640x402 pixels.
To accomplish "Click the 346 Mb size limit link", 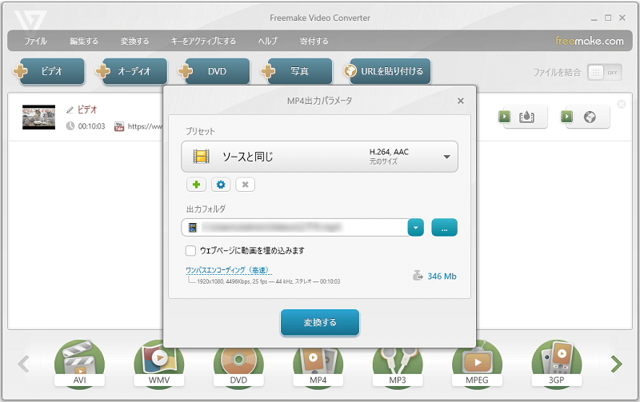I will [x=442, y=276].
